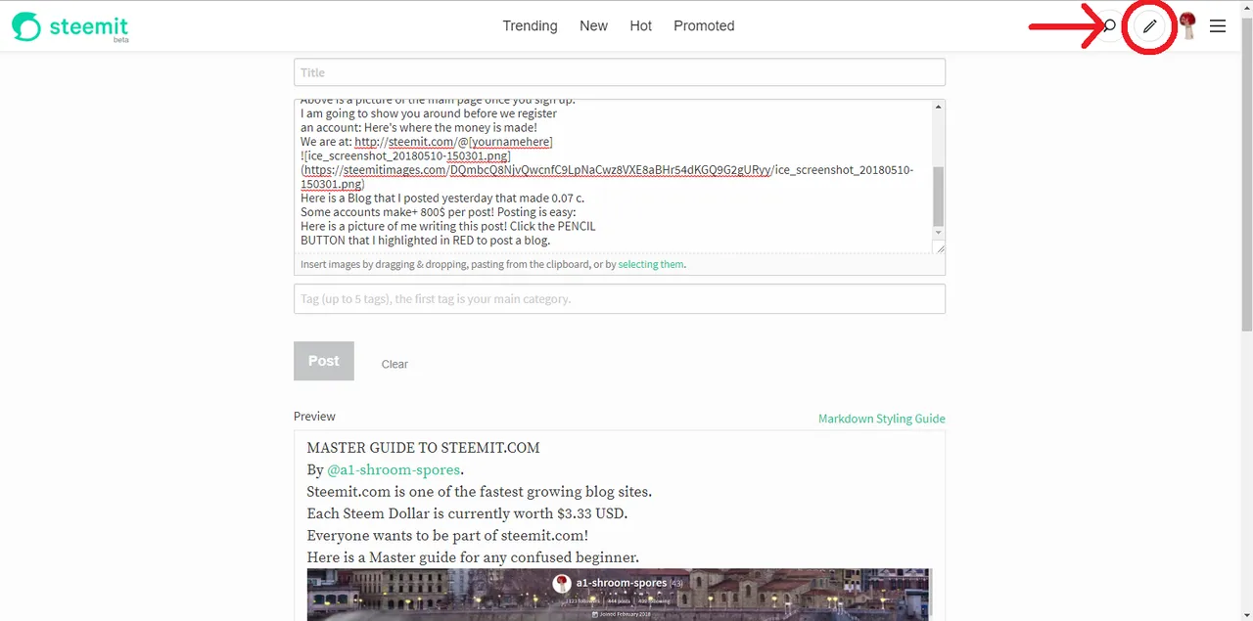Click the text area scrollbar up arrow

coord(938,106)
